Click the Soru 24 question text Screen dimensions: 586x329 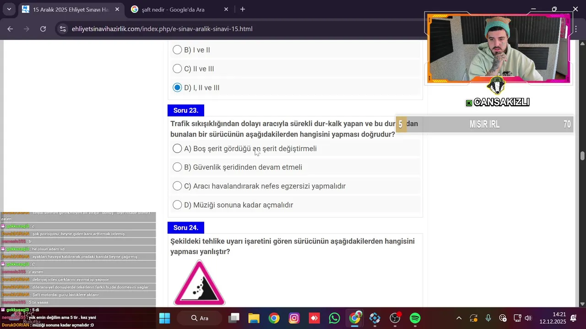click(x=293, y=246)
